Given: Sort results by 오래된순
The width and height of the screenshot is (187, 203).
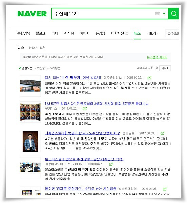Looking at the screenshot, I should point(54,68).
